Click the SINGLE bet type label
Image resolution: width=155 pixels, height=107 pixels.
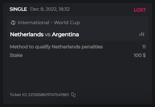coord(18,9)
